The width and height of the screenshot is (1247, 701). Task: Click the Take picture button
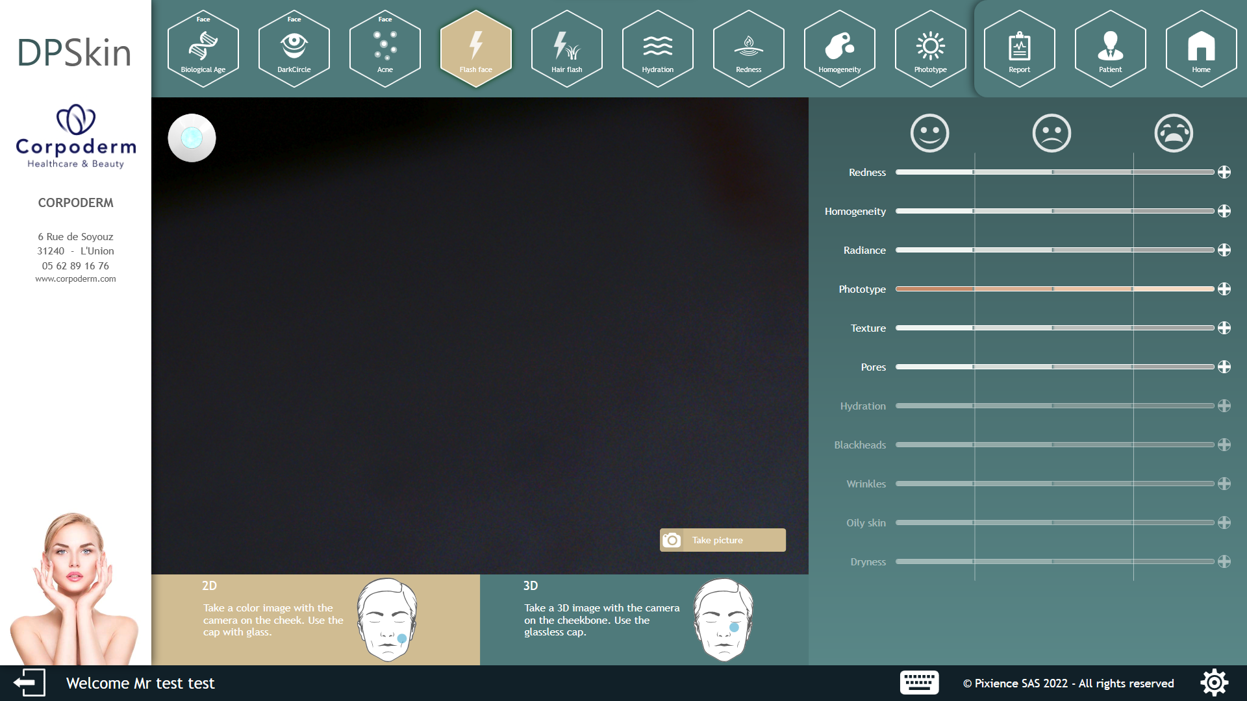click(722, 540)
